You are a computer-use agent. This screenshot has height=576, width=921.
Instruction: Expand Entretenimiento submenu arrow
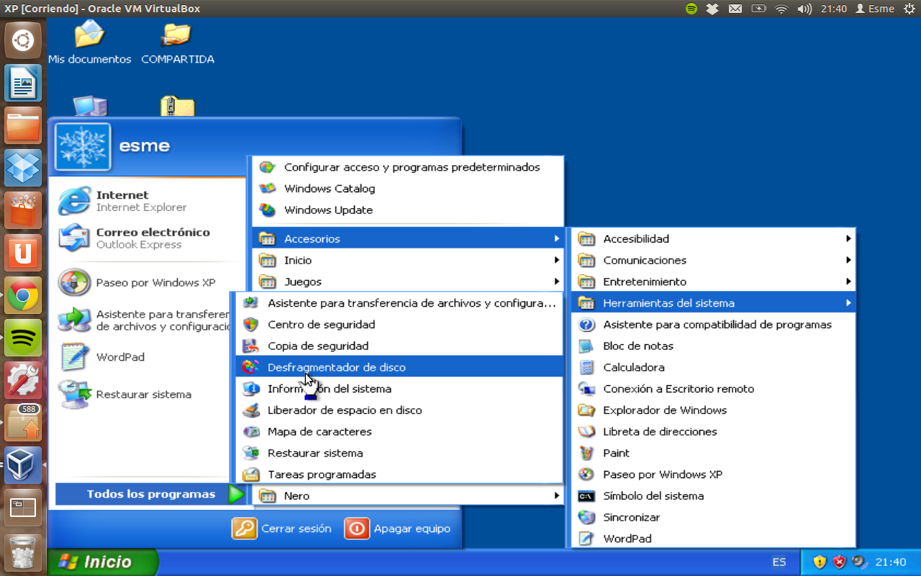click(x=849, y=282)
